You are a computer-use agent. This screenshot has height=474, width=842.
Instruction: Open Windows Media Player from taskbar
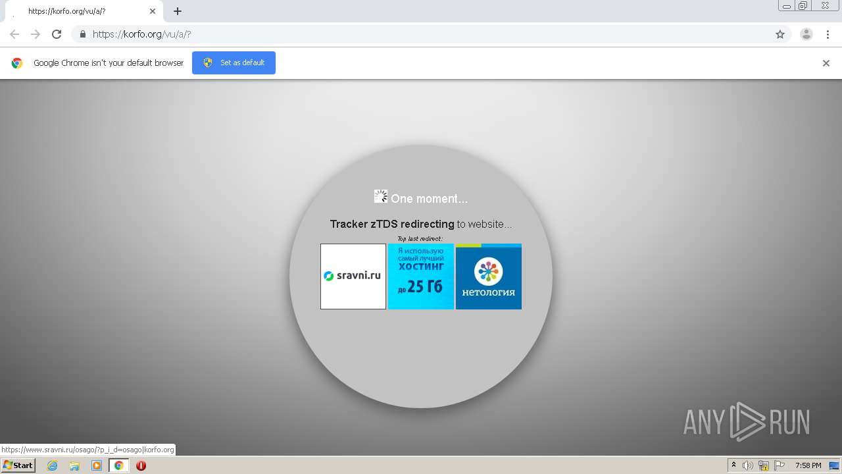coord(97,465)
